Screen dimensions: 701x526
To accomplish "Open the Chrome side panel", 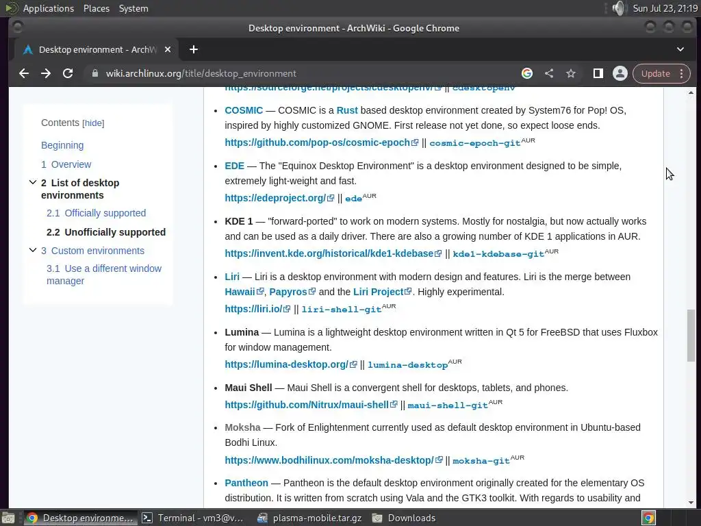I will pyautogui.click(x=598, y=73).
